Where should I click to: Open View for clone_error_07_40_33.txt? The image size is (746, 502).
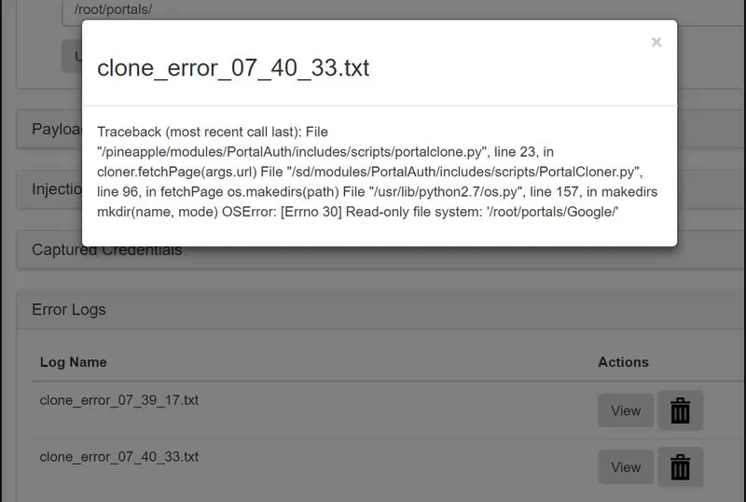click(626, 467)
